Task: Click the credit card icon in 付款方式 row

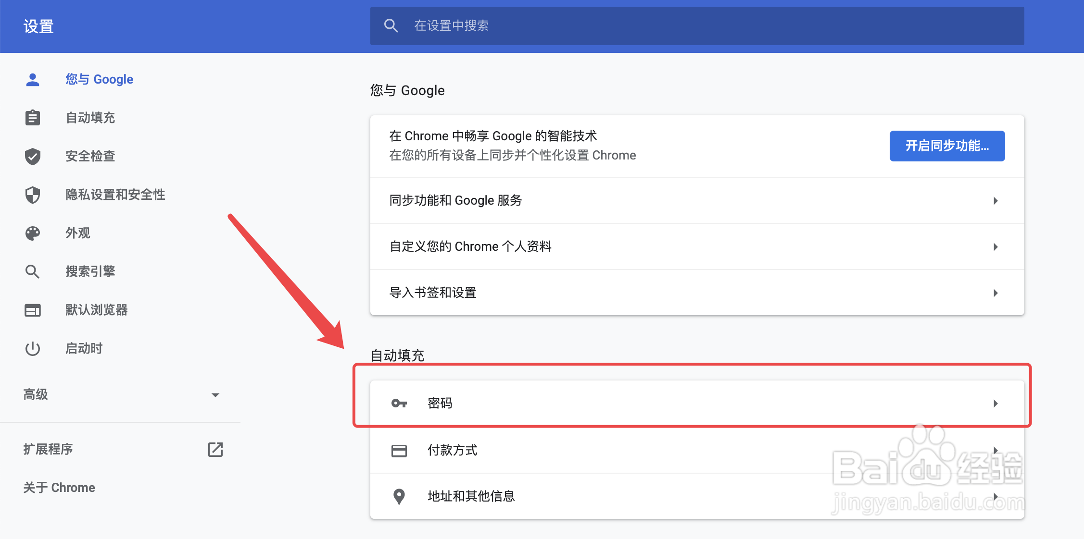Action: click(399, 451)
